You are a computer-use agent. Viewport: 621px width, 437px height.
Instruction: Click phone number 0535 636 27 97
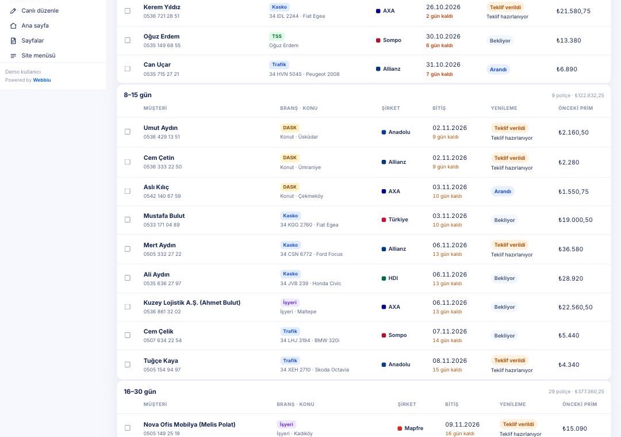162,283
